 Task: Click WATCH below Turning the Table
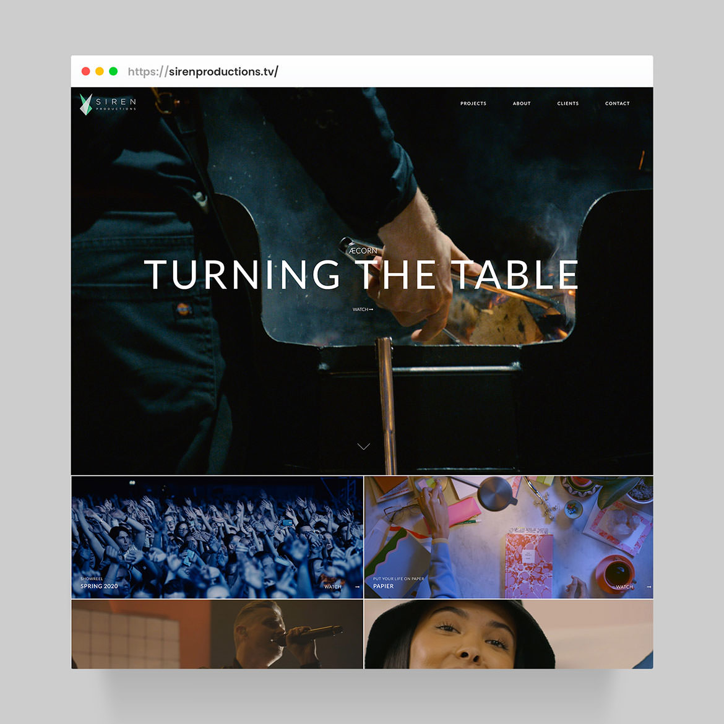(363, 309)
